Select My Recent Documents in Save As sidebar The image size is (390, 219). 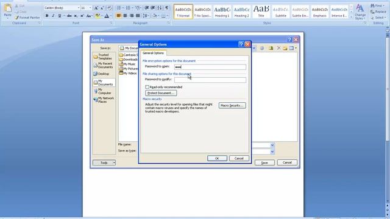click(104, 65)
